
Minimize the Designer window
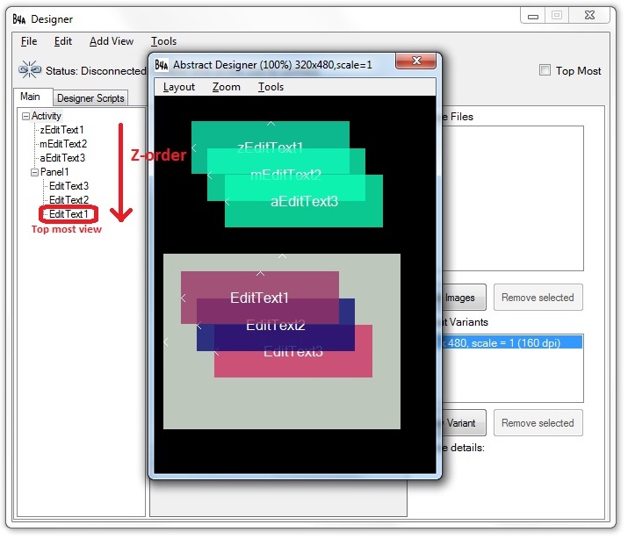click(532, 16)
